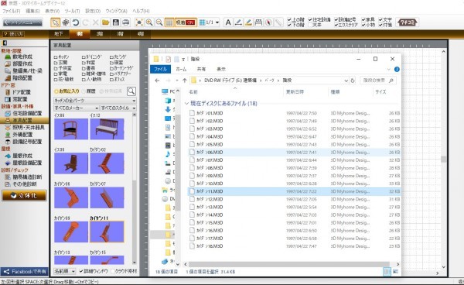
Task: Print the plan using printer icon
Action: (126, 22)
